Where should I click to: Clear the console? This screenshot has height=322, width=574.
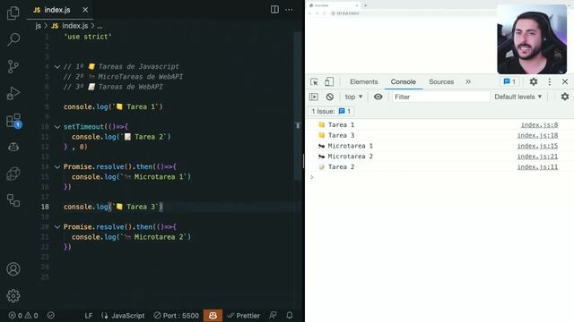330,97
